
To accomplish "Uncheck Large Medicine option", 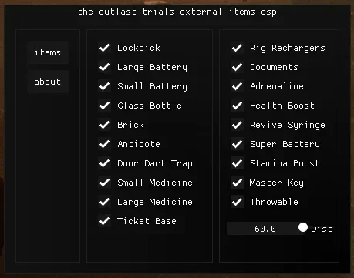I will point(105,202).
